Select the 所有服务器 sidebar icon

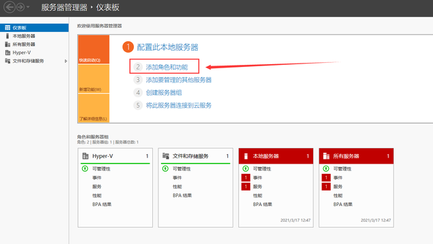click(7, 44)
